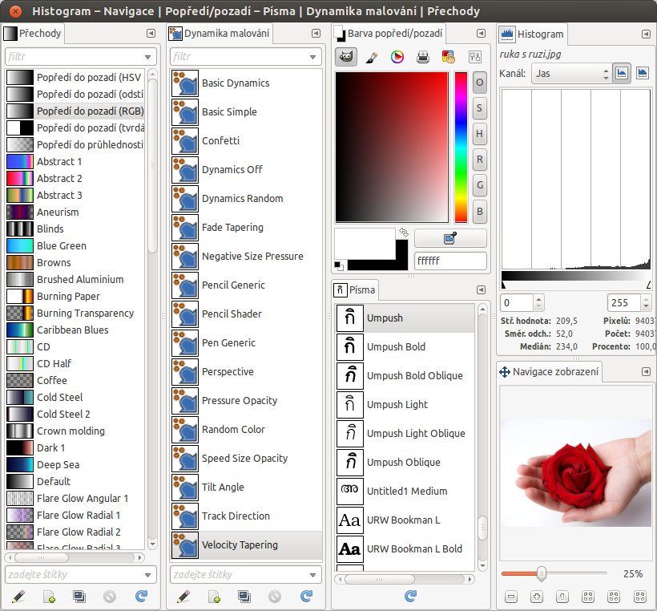
Task: Open the palette color selector icon
Action: coord(449,57)
